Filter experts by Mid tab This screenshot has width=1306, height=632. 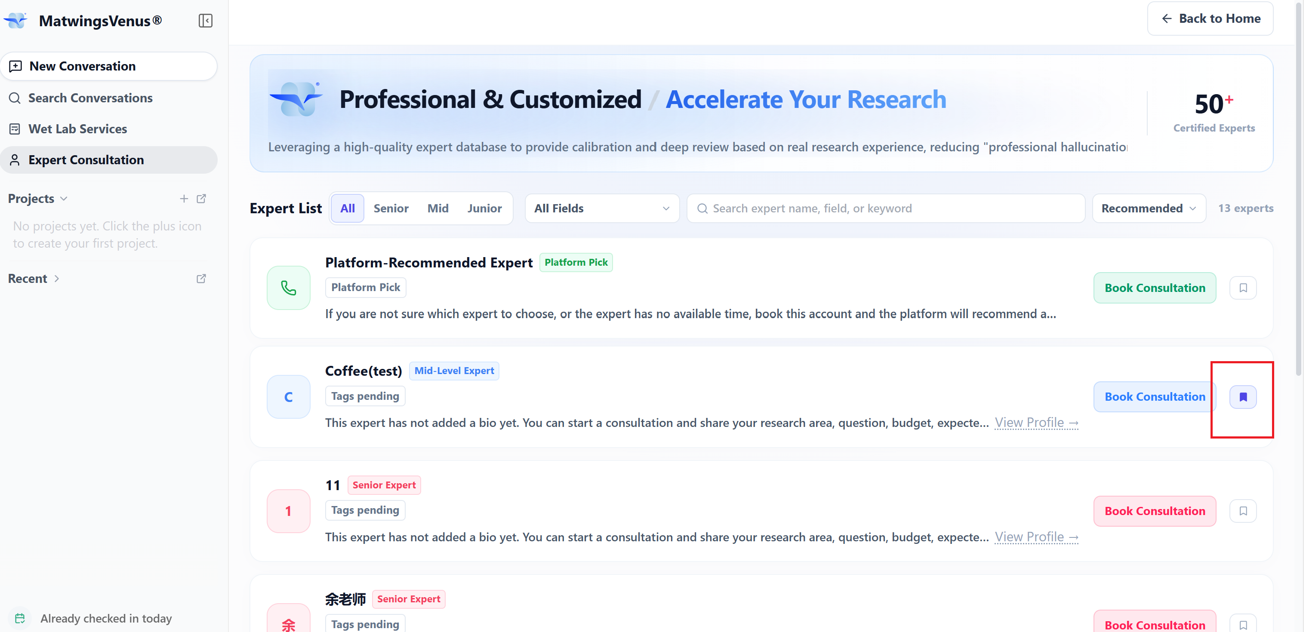coord(438,208)
